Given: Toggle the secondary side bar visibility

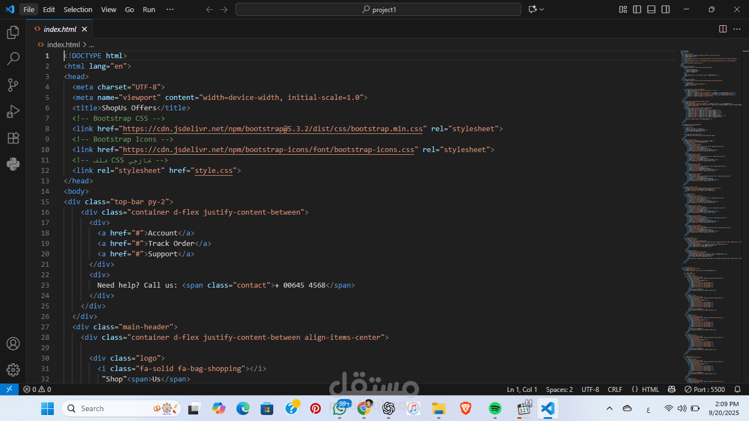Looking at the screenshot, I should [x=666, y=9].
